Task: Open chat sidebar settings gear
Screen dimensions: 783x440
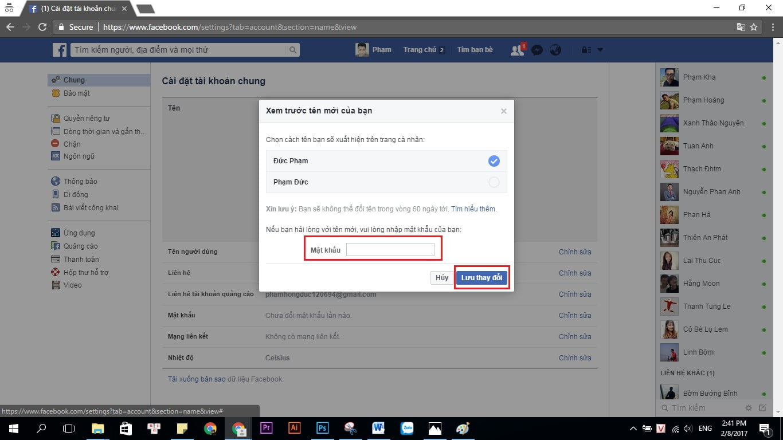Action: pyautogui.click(x=748, y=408)
